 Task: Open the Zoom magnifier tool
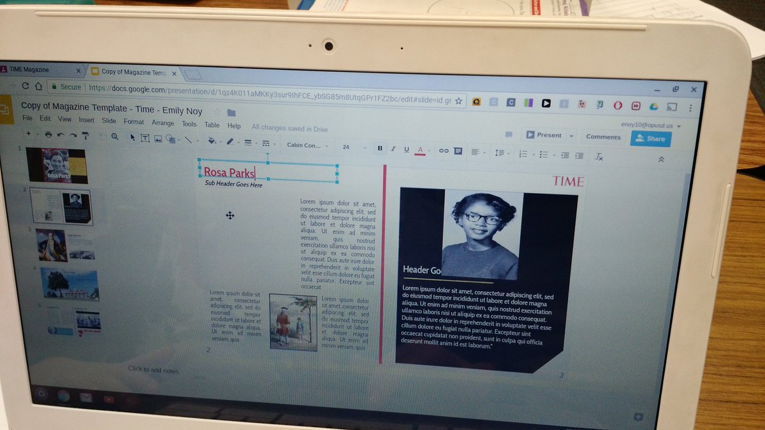(x=115, y=136)
